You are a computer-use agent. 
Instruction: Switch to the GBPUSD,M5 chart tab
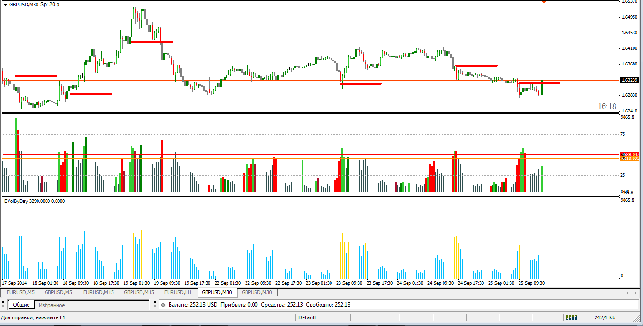click(58, 292)
